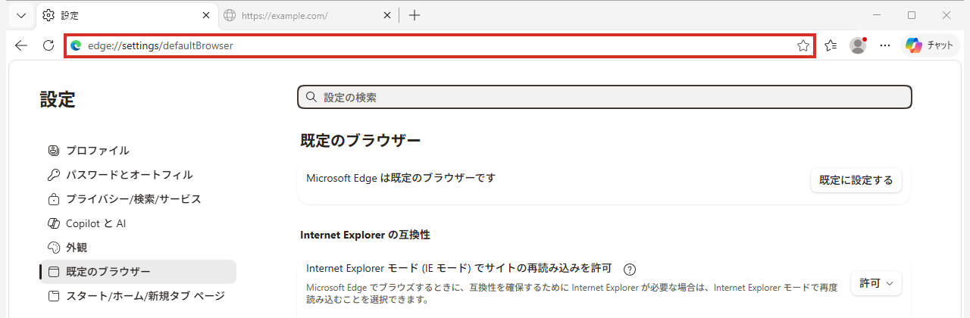This screenshot has width=970, height=318.
Task: Click the 既定に設定する button
Action: 856,180
